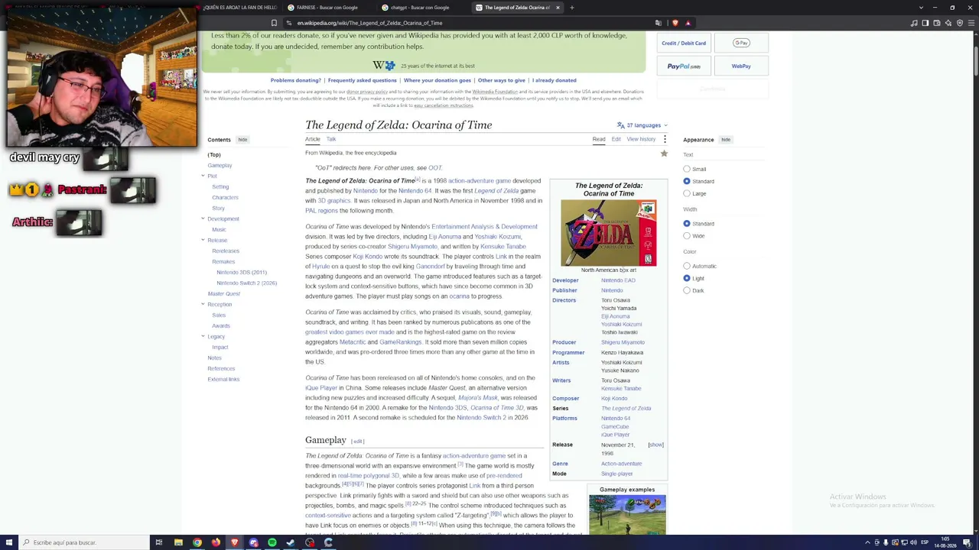Launch Google Chrome from the taskbar
979x550 pixels.
click(197, 542)
